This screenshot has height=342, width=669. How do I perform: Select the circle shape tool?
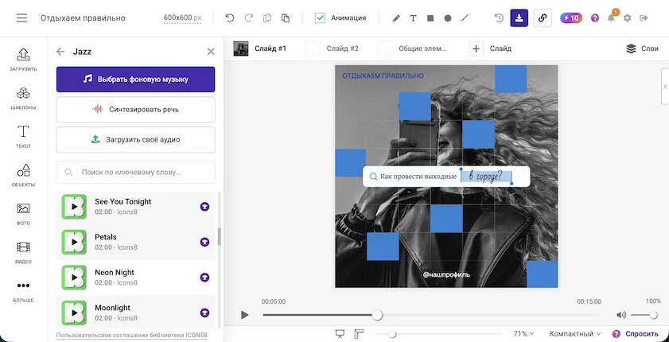[448, 18]
